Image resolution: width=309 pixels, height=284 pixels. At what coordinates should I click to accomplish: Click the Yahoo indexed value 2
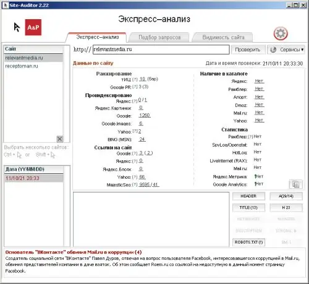[x=140, y=131]
